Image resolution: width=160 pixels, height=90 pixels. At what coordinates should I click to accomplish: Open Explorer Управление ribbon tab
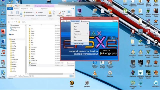tap(44, 9)
